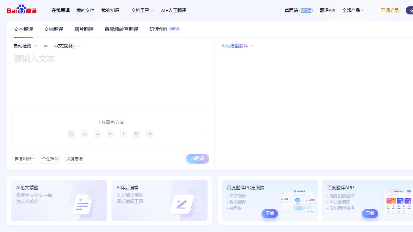Toggle the 深度思考 option
This screenshot has width=413, height=232.
75,159
